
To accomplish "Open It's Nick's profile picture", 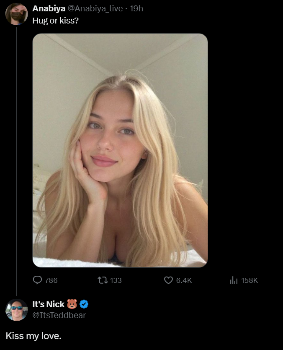I will 16,310.
